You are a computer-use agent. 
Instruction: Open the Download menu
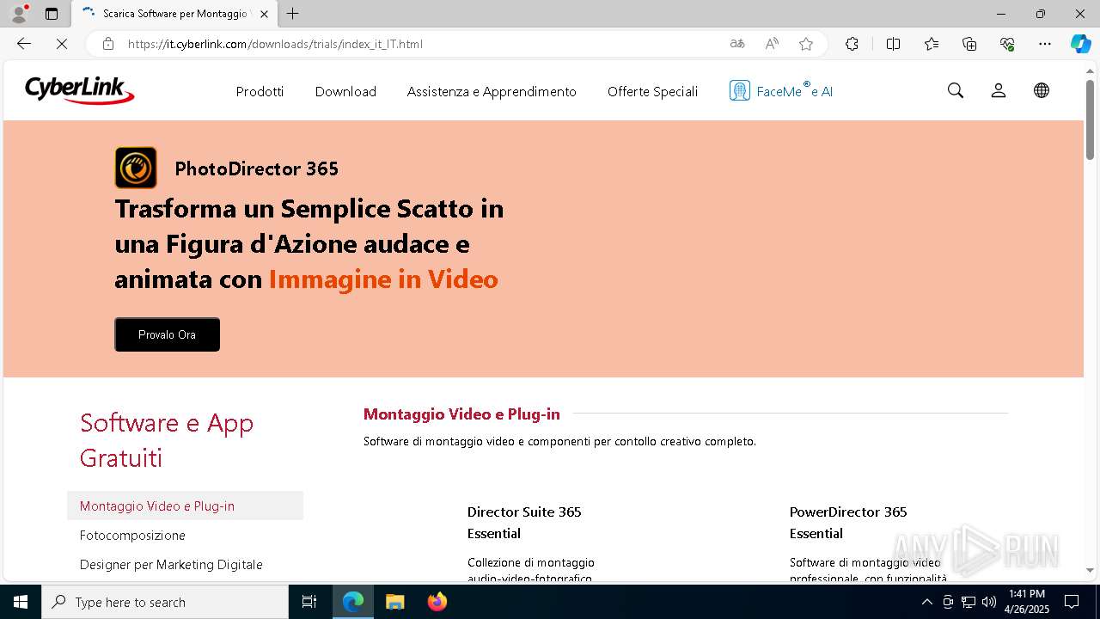click(345, 91)
